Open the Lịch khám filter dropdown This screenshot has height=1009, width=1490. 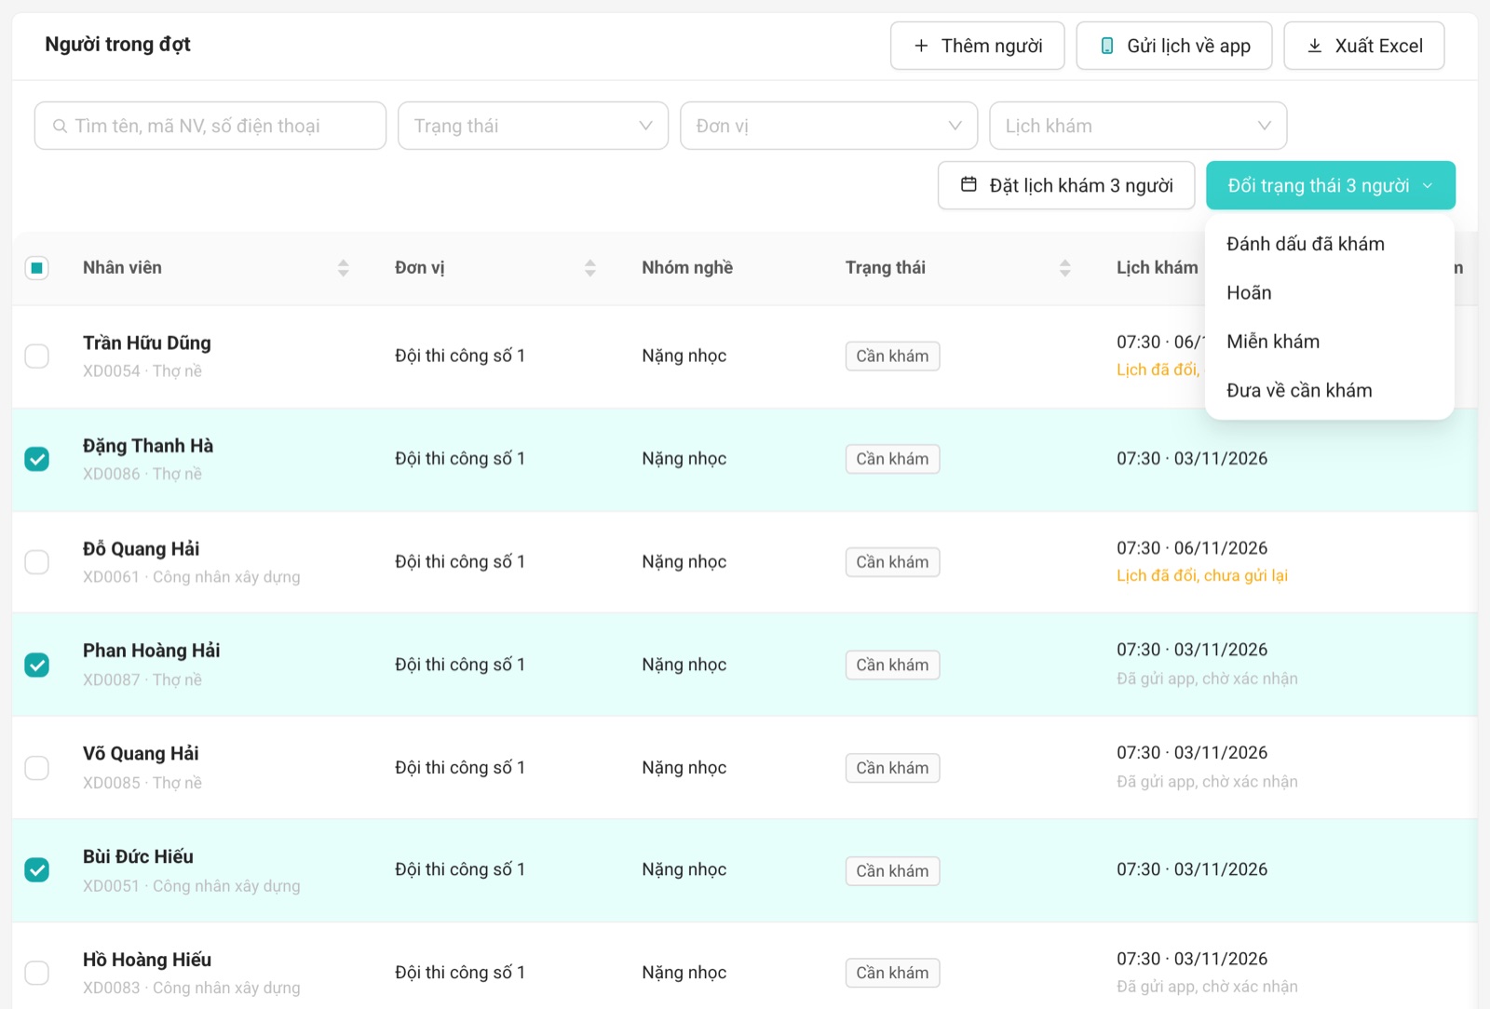1138,126
